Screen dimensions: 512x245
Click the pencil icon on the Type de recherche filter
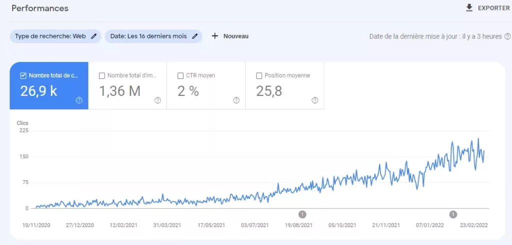pos(93,36)
